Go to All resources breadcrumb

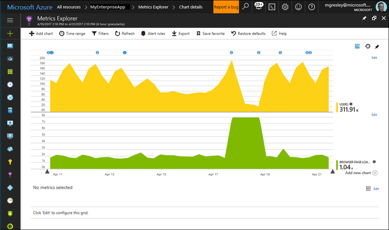(69, 7)
